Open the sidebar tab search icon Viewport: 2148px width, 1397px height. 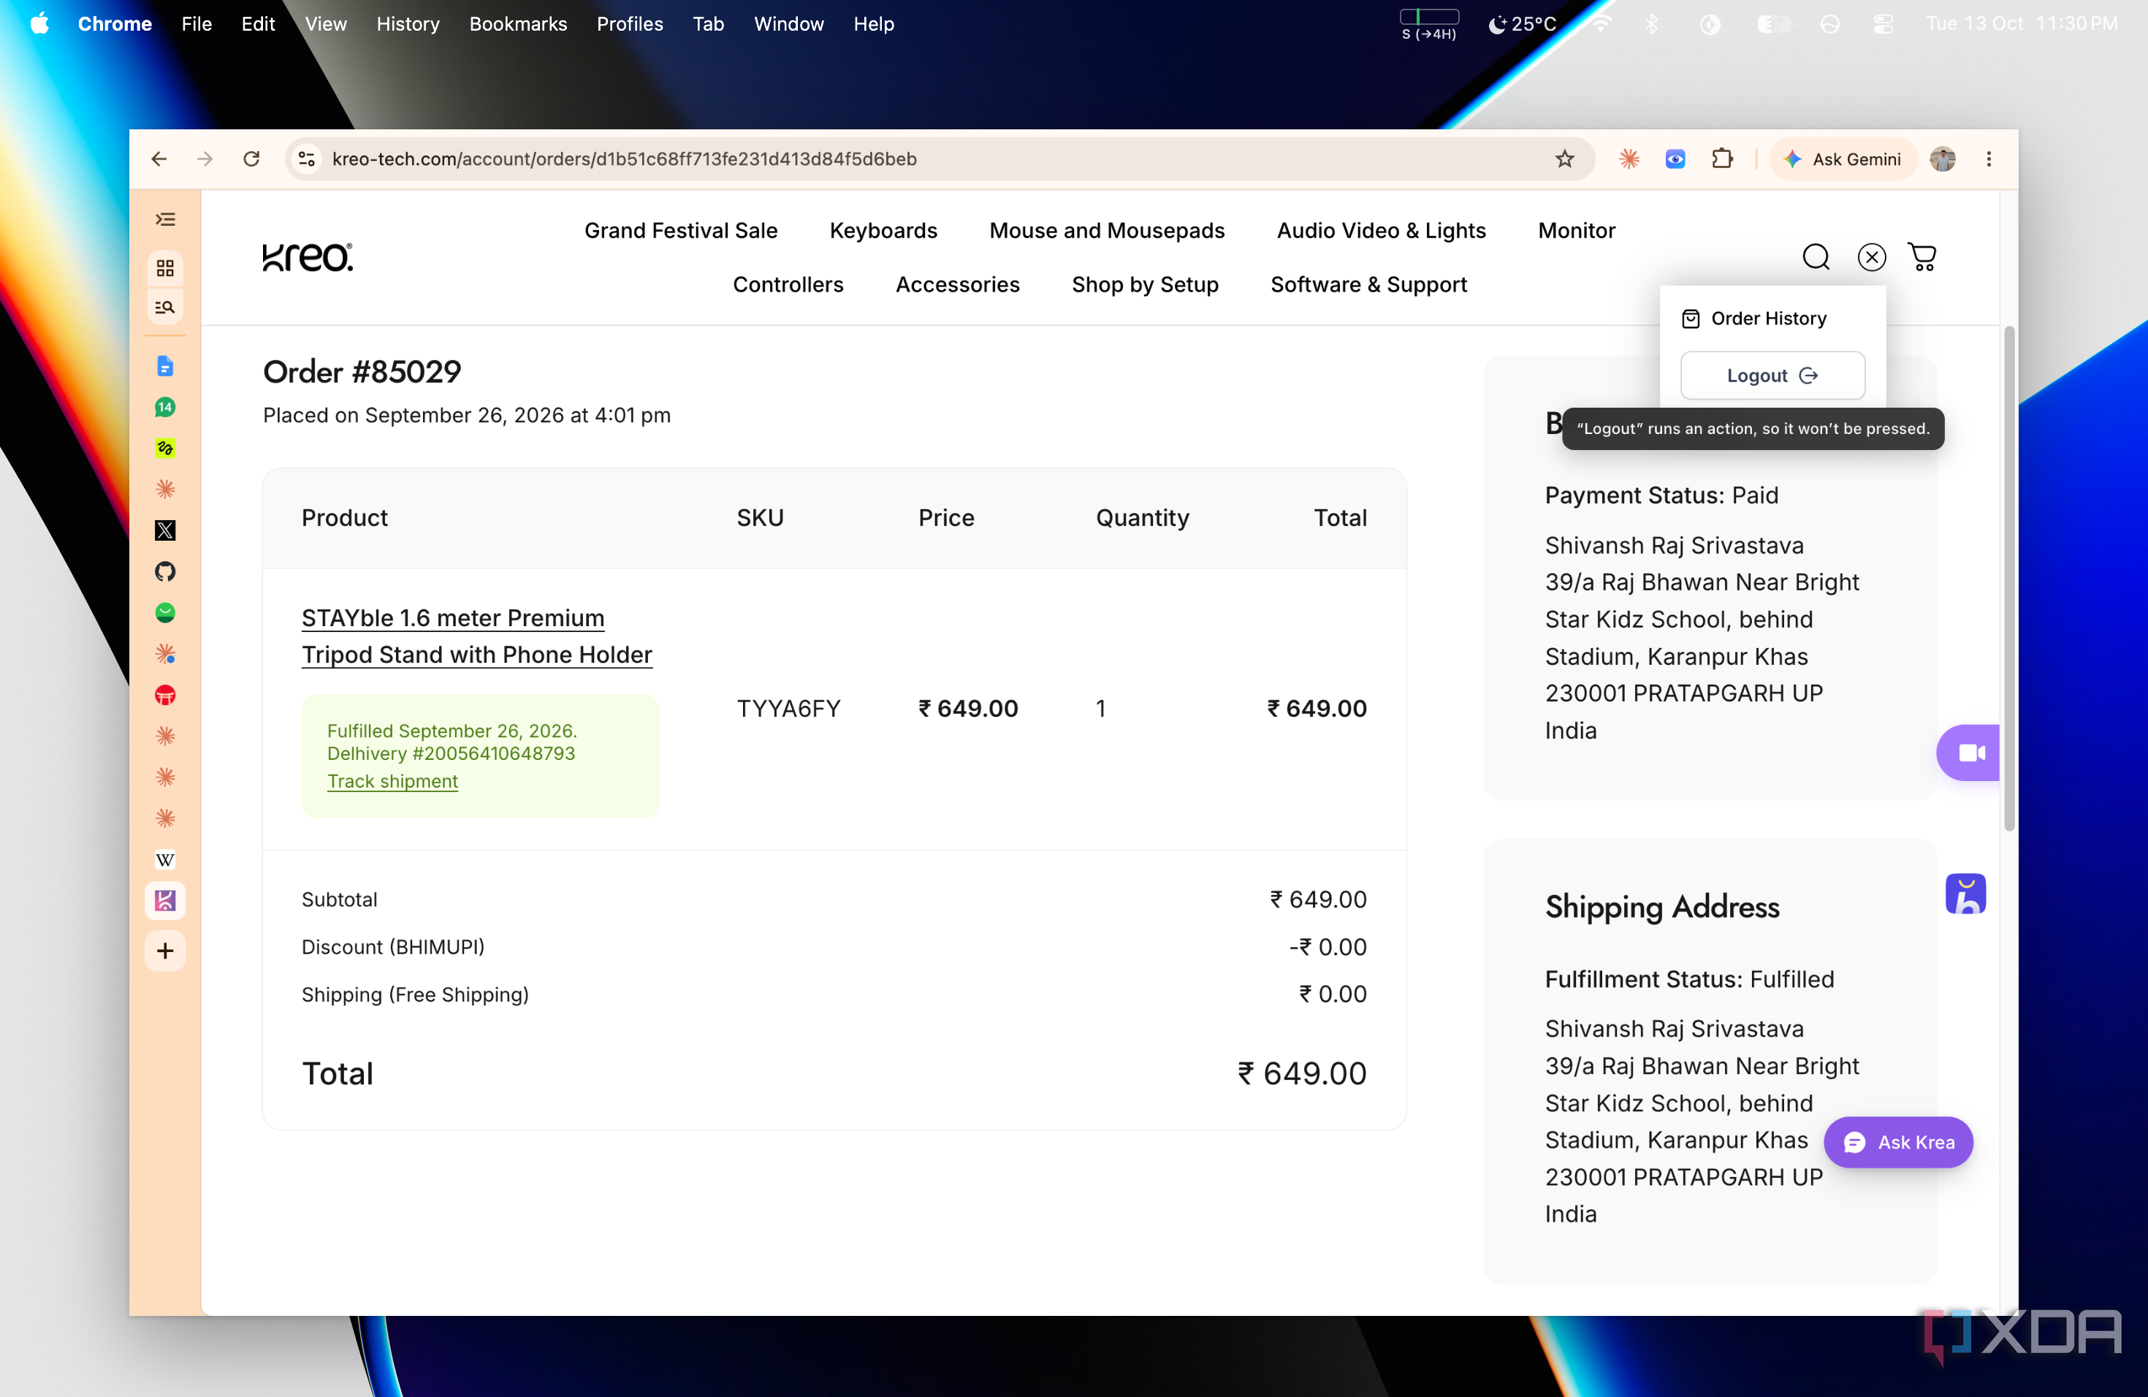coord(165,308)
